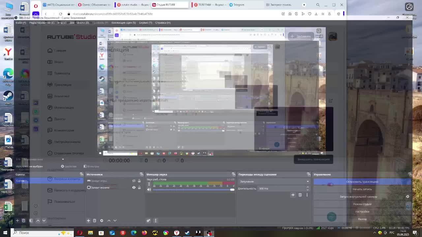Open the Сервис menu

[145, 23]
